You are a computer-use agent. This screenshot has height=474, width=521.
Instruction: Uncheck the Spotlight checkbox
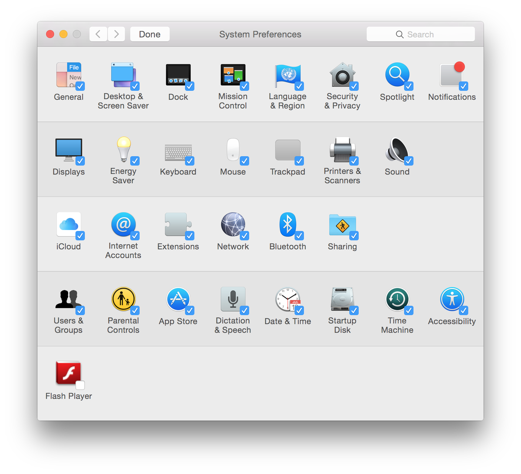point(409,86)
